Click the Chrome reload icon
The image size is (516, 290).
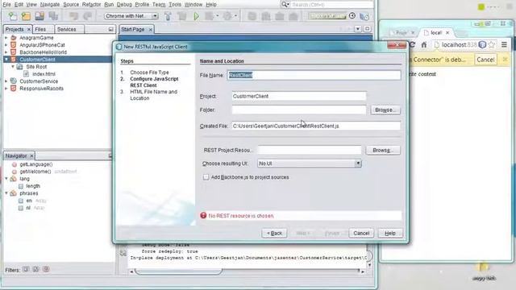412,44
